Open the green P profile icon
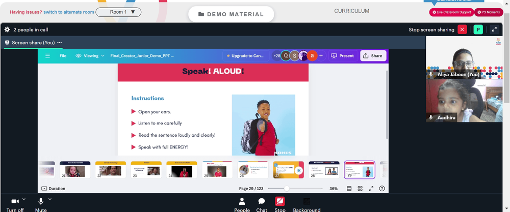 [x=478, y=29]
